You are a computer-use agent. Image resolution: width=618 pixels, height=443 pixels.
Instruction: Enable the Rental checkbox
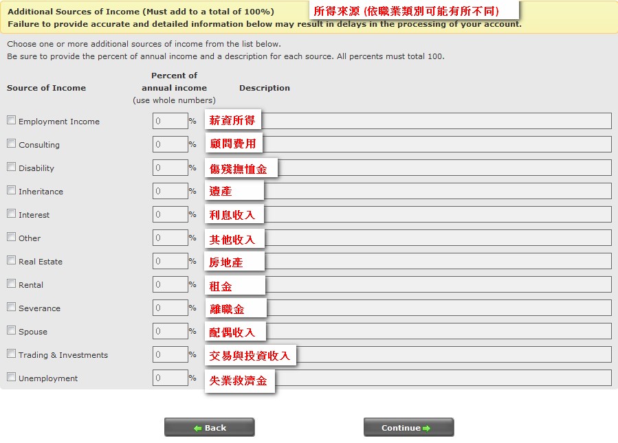pyautogui.click(x=12, y=284)
